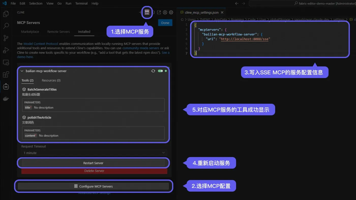
Task: Open Source Control in activity bar
Action: coord(6,38)
